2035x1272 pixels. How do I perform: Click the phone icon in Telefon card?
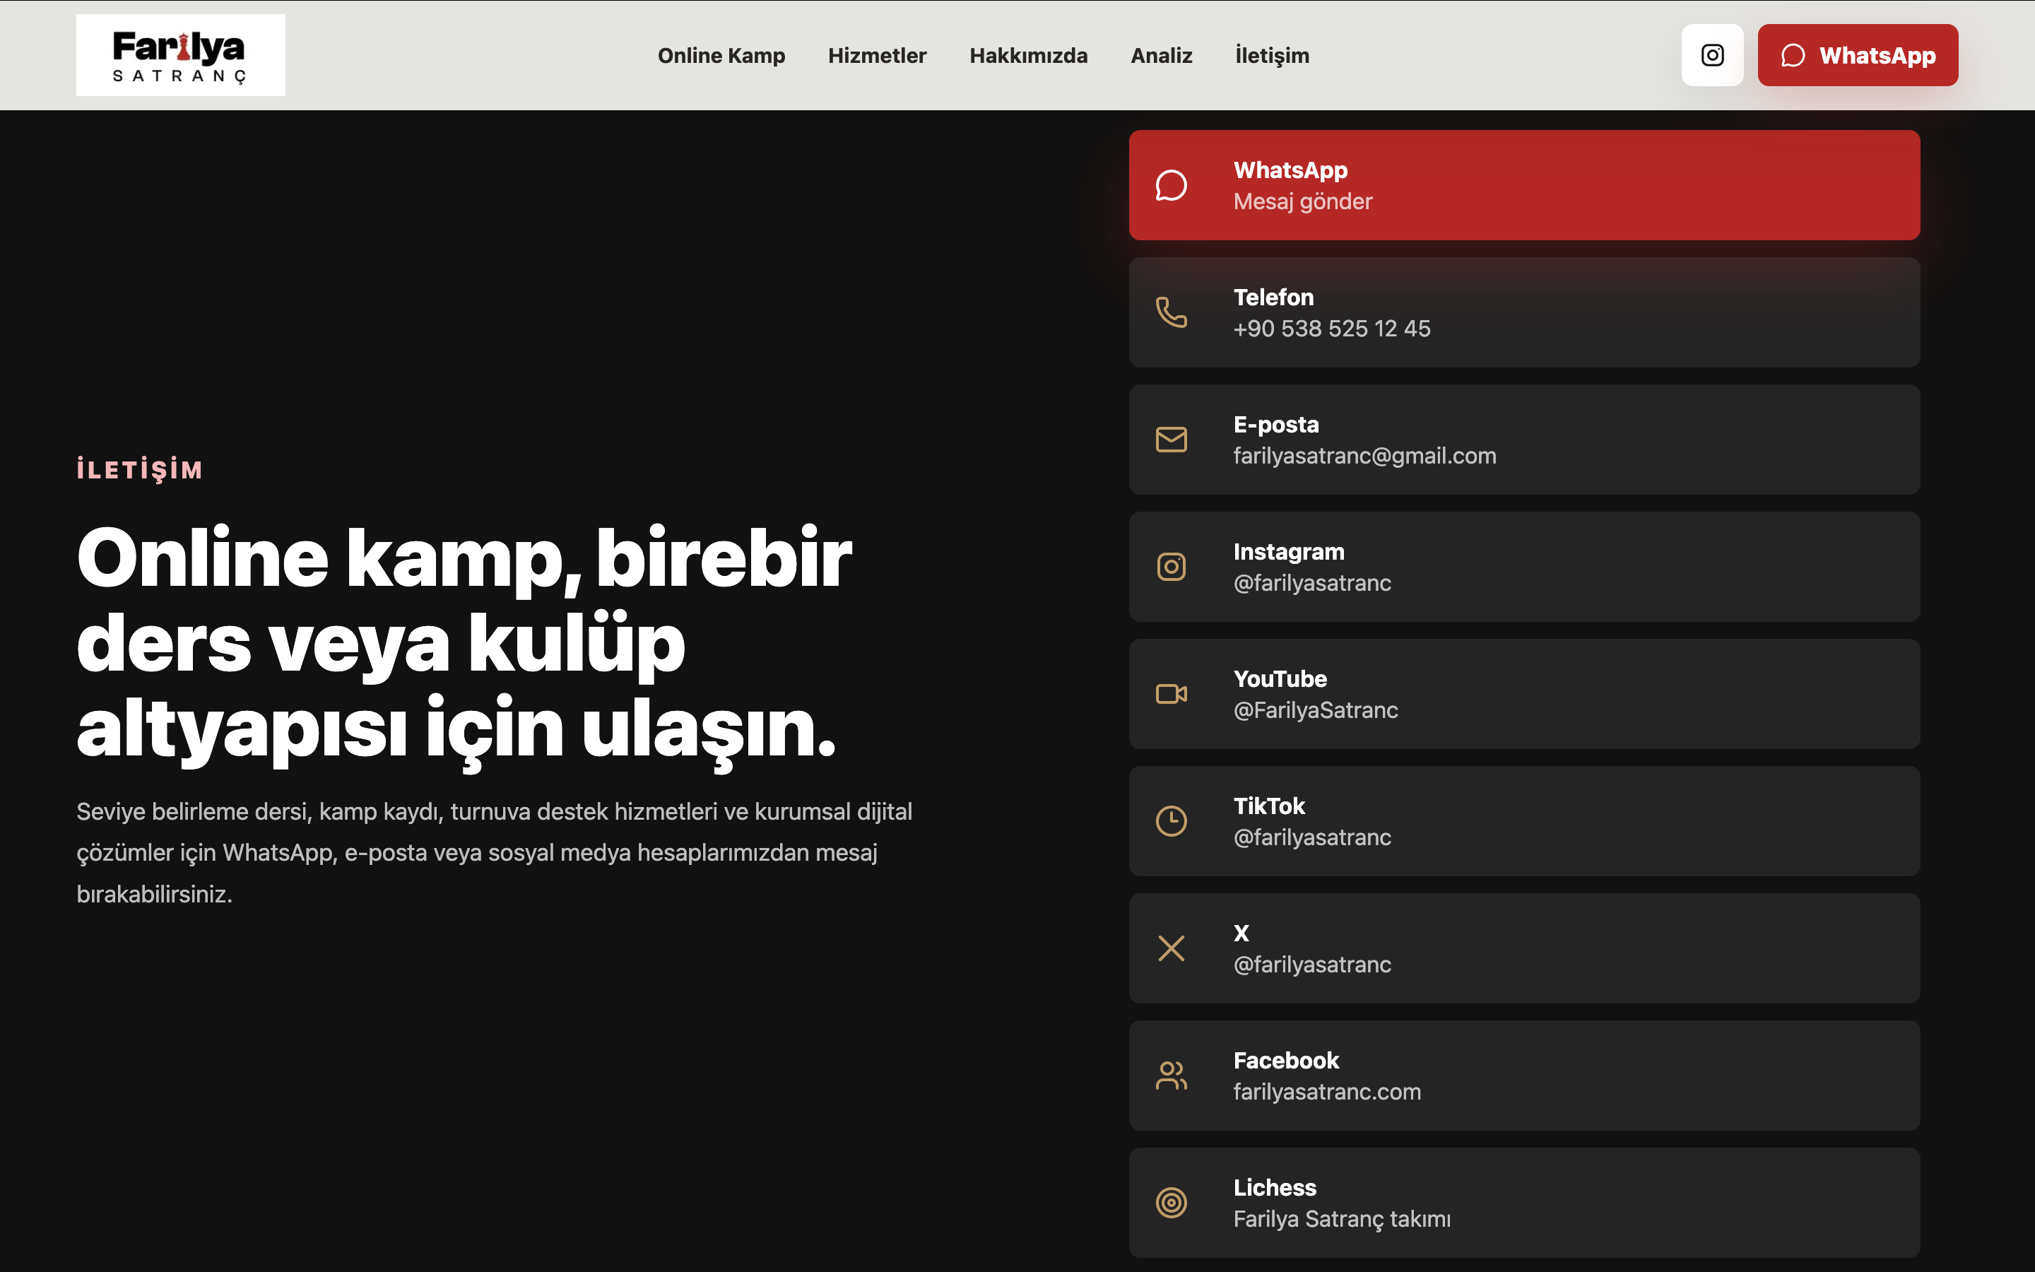click(1172, 312)
